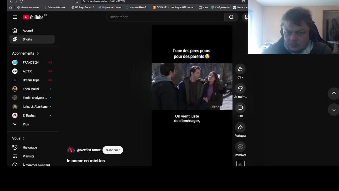The width and height of the screenshot is (339, 191).
Task: Click the NetflixFrance channel avatar
Action: click(71, 150)
